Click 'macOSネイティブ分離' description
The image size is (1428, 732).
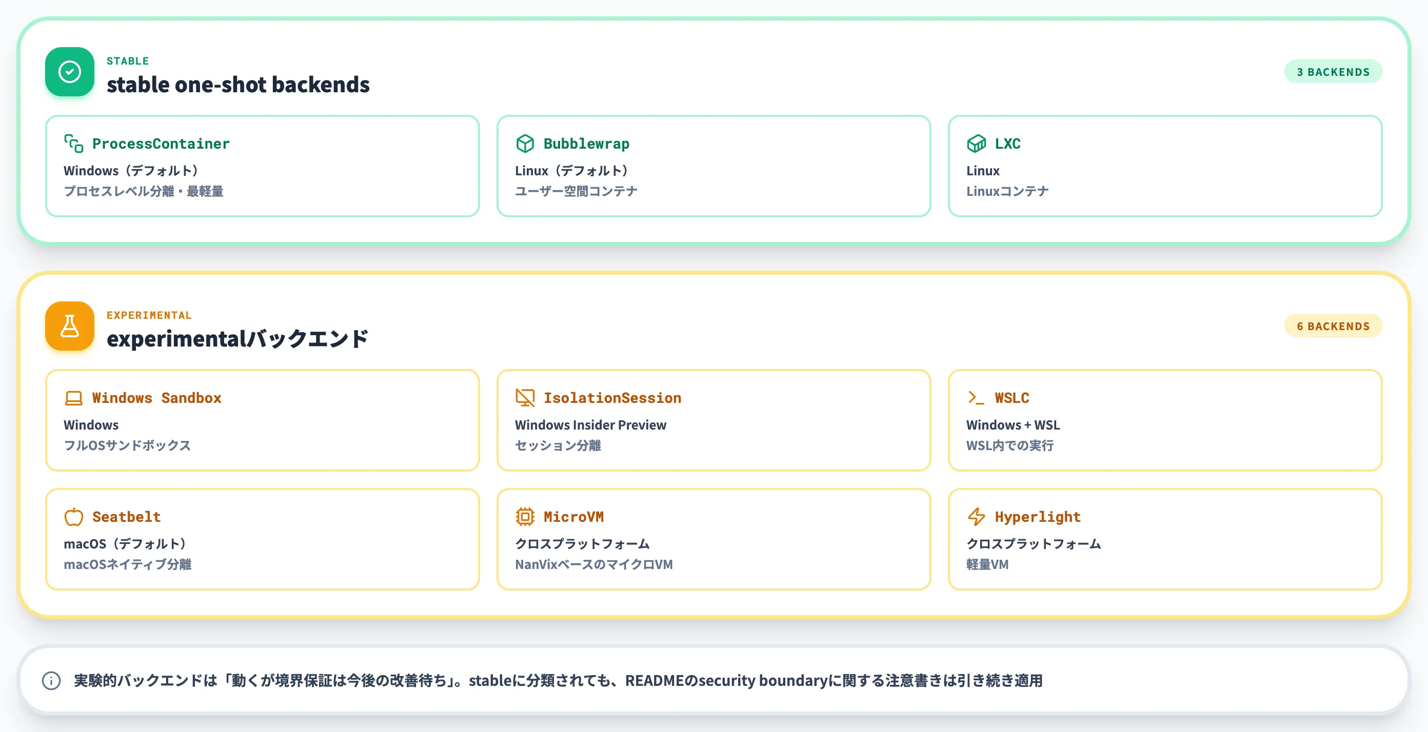pos(128,564)
